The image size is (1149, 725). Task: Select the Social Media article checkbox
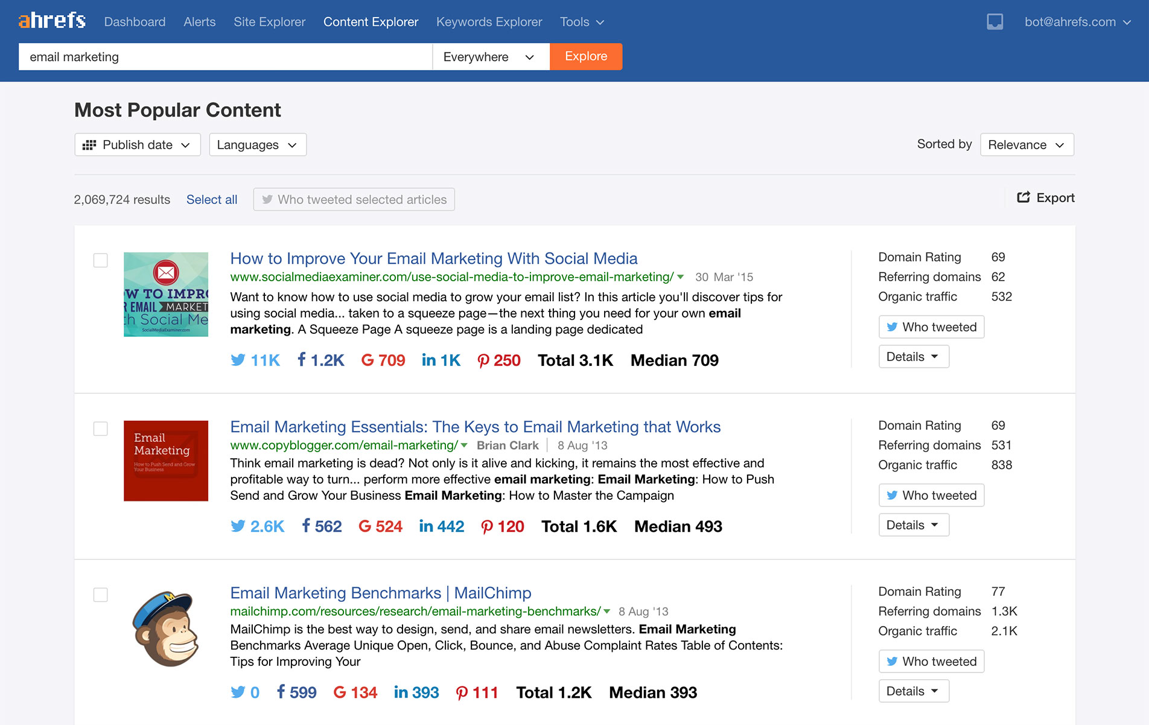pos(100,260)
